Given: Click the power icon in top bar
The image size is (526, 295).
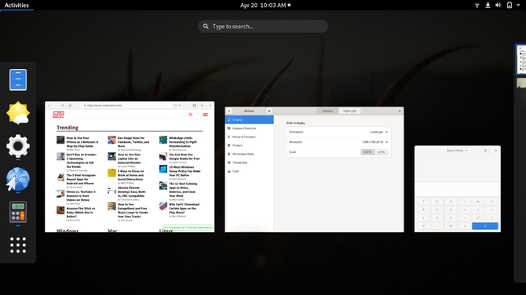Looking at the screenshot, I should [x=510, y=5].
